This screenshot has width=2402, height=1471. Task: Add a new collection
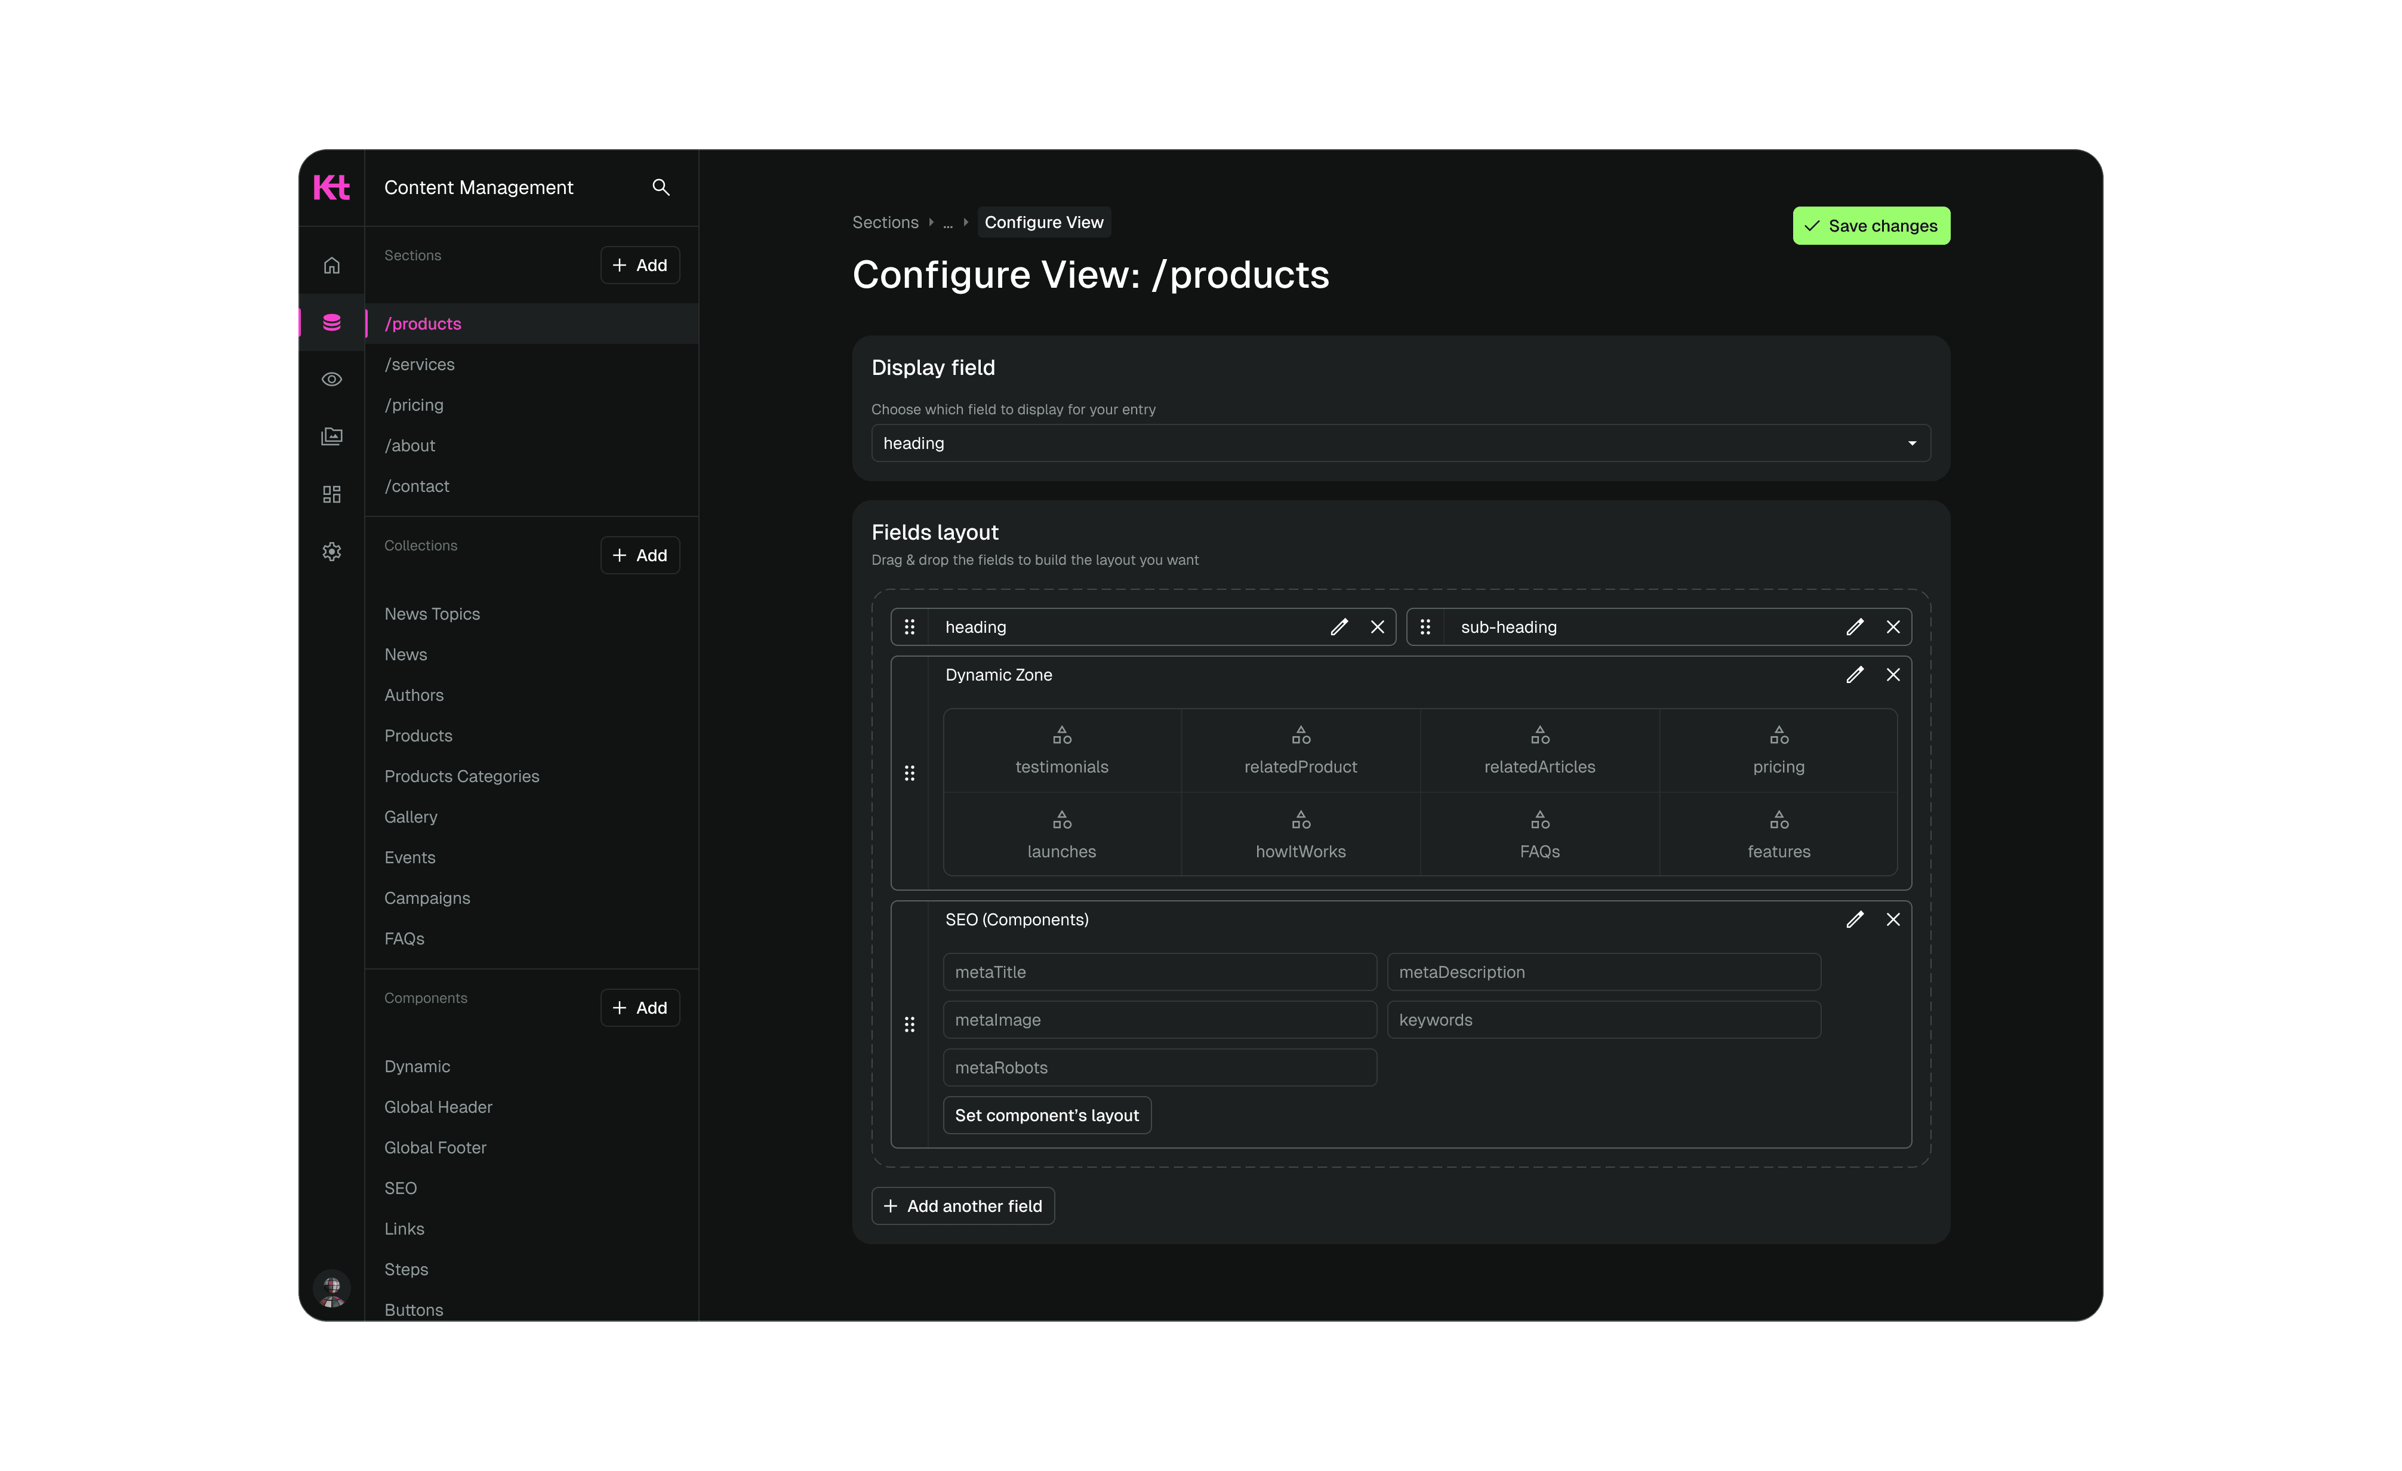click(639, 556)
